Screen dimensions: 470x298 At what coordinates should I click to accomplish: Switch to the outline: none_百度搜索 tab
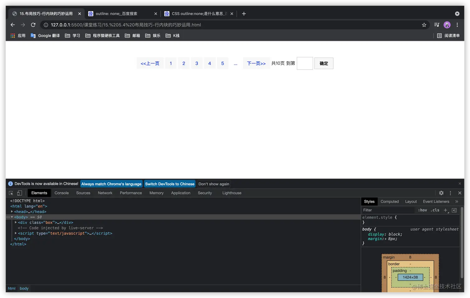122,14
